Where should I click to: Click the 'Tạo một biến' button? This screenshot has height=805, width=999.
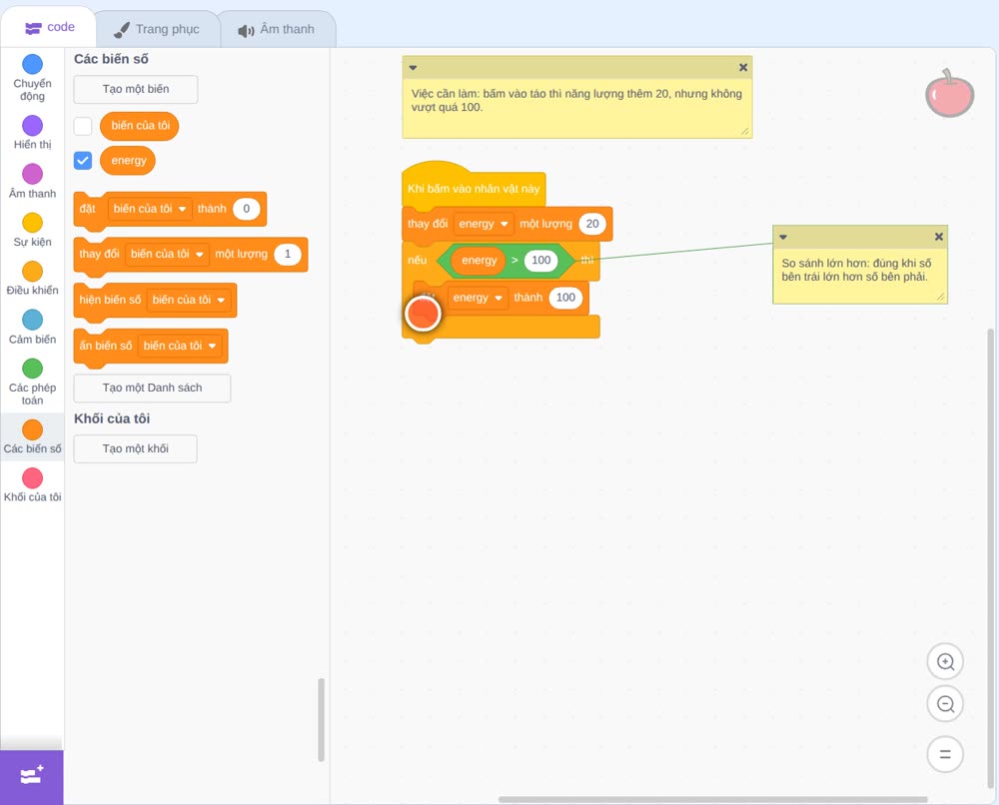[x=136, y=89]
